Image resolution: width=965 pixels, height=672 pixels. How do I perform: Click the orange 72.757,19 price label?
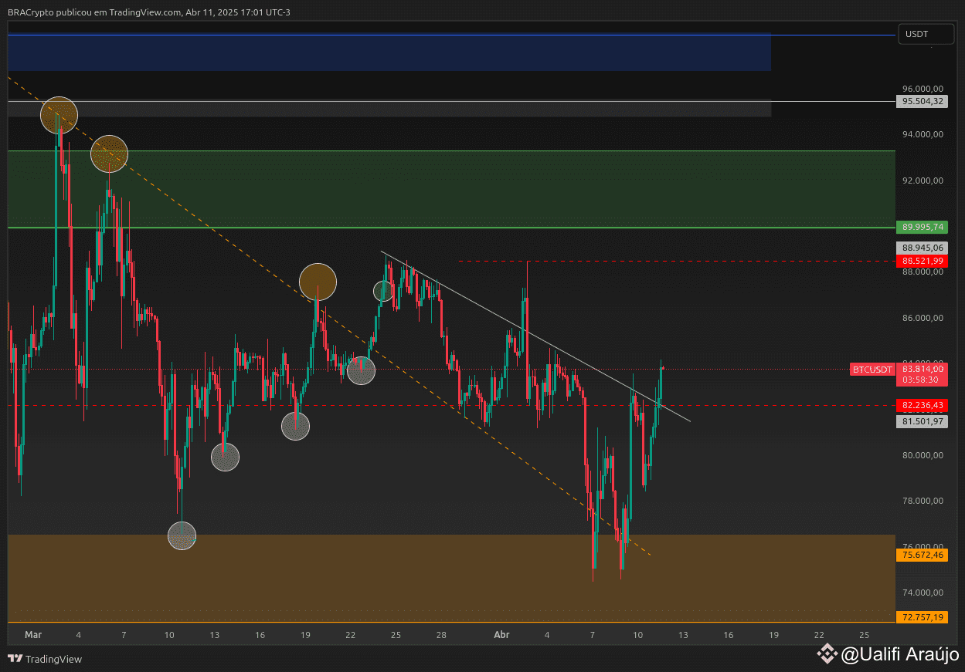tap(923, 617)
